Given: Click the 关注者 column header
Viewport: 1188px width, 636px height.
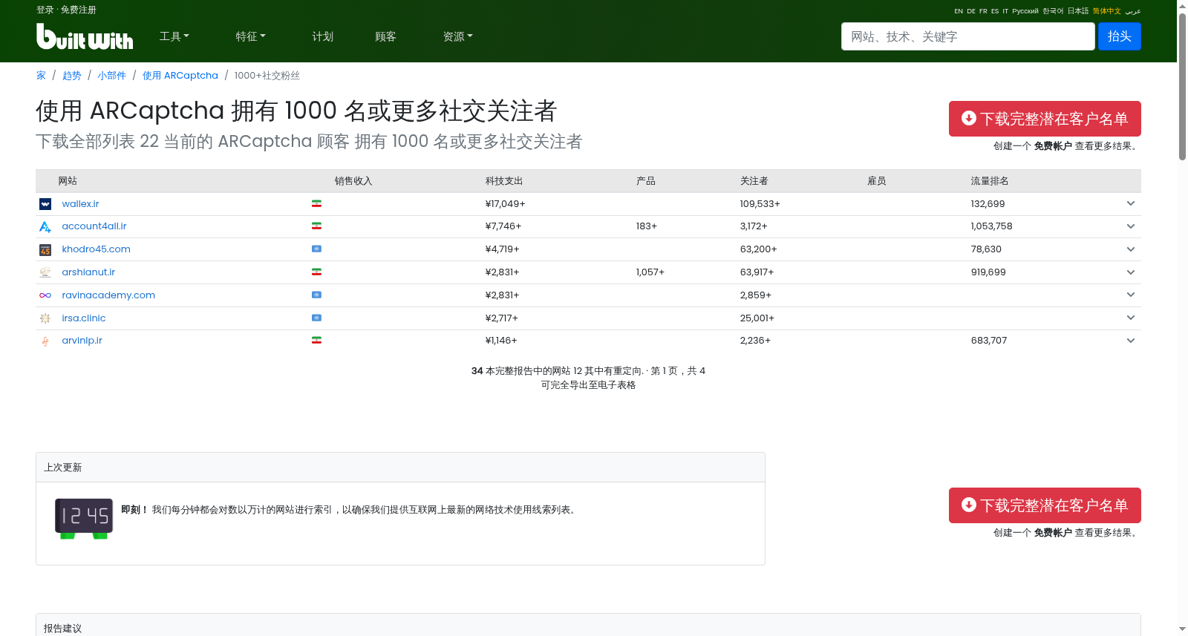Looking at the screenshot, I should tap(754, 181).
